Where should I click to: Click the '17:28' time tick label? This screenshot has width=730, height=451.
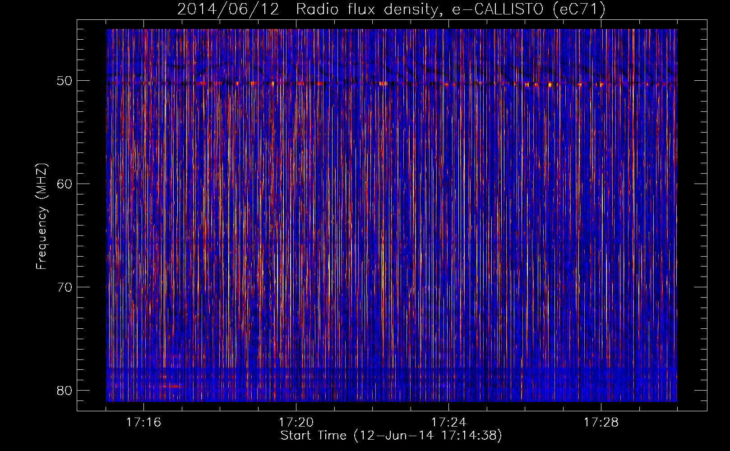601,423
